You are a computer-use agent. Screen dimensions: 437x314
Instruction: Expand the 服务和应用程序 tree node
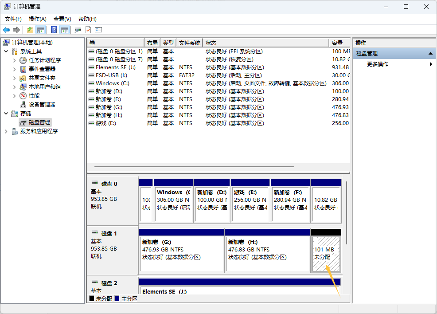(x=6, y=131)
